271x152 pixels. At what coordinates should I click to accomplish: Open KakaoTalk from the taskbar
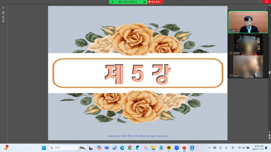(x=169, y=148)
